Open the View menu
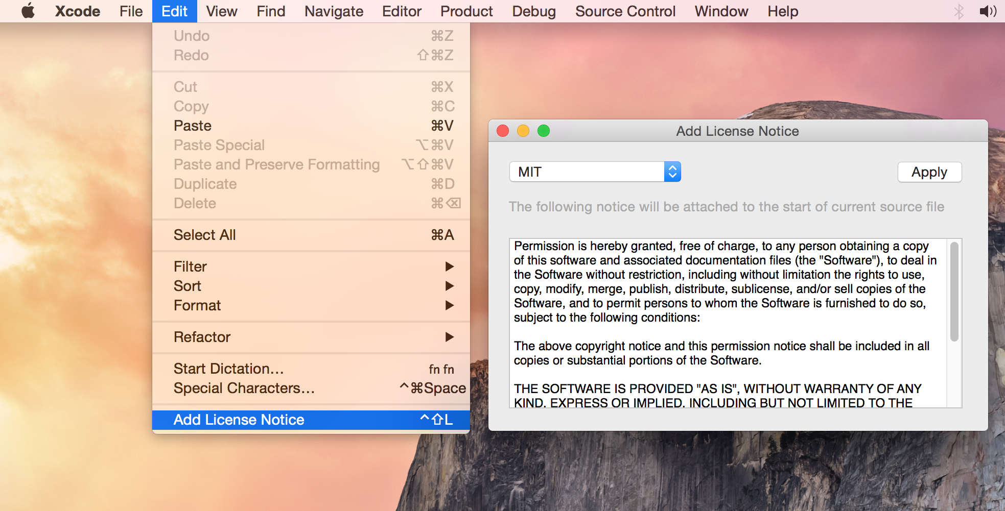The height and width of the screenshot is (511, 1005). pyautogui.click(x=222, y=11)
